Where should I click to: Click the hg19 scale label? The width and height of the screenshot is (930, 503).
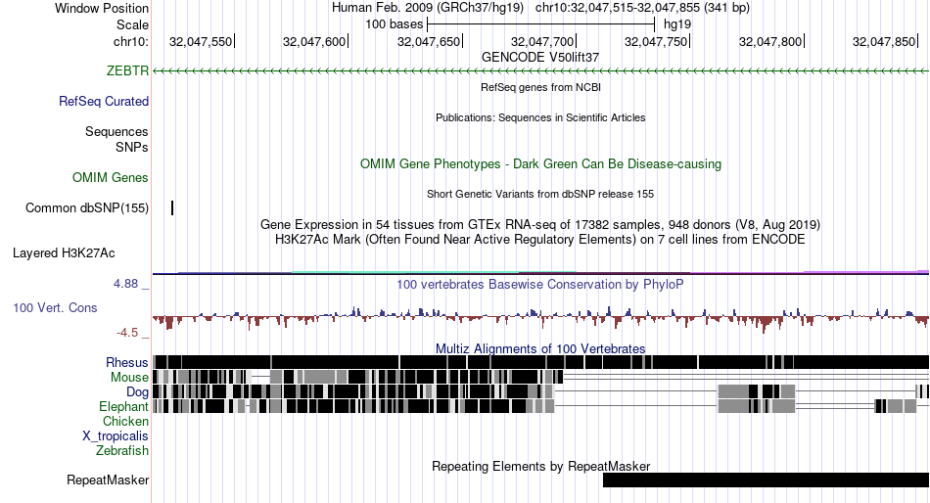click(677, 24)
